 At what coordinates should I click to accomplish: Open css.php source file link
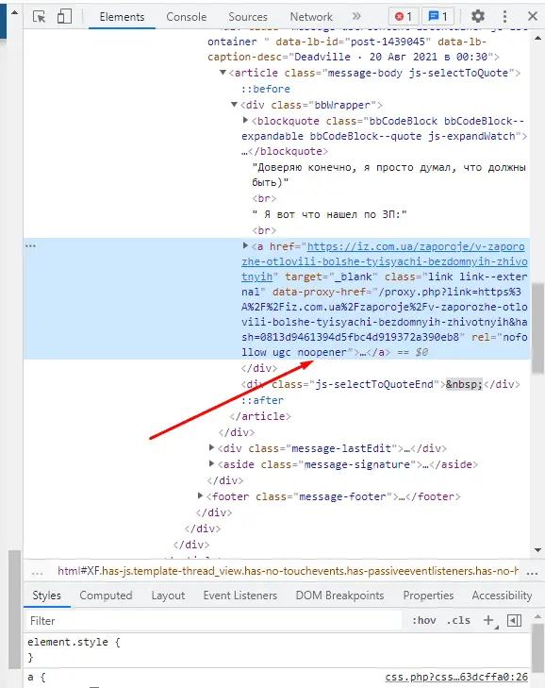click(456, 677)
